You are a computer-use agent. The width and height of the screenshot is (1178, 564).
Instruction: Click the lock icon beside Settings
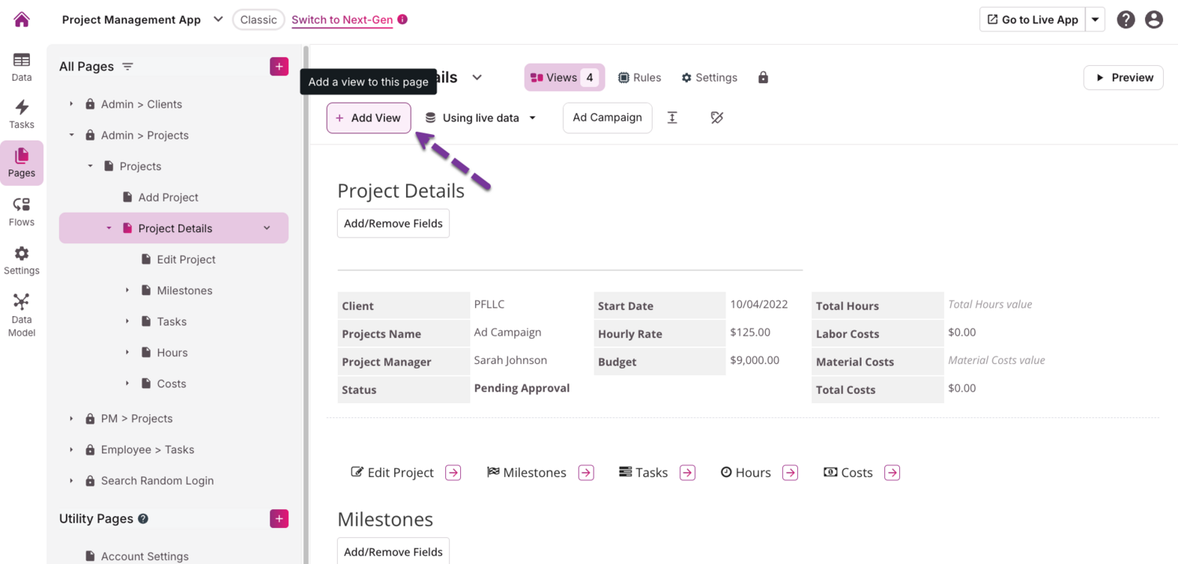pyautogui.click(x=763, y=78)
